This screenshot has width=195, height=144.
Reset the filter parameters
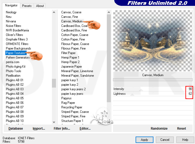click(181, 129)
